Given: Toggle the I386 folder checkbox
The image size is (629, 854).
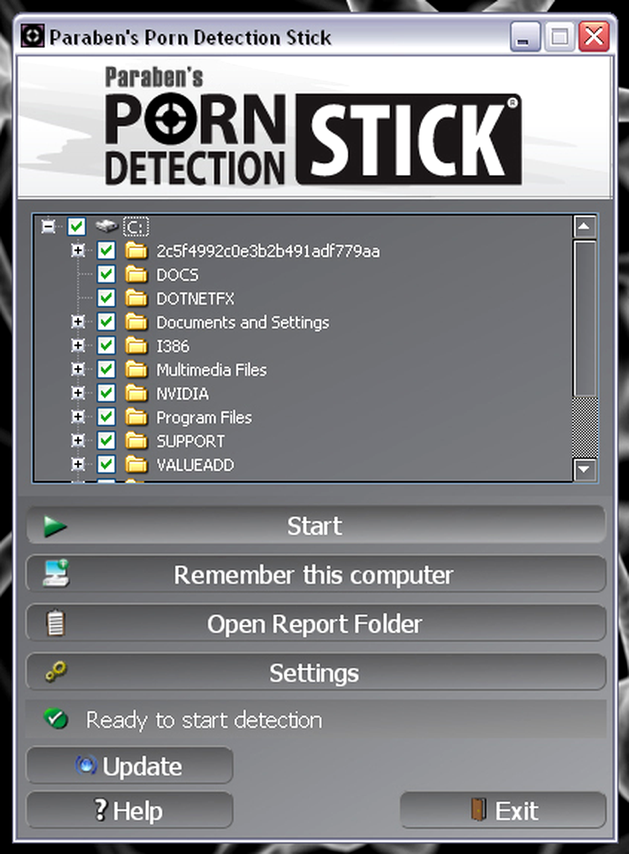Looking at the screenshot, I should click(x=107, y=345).
